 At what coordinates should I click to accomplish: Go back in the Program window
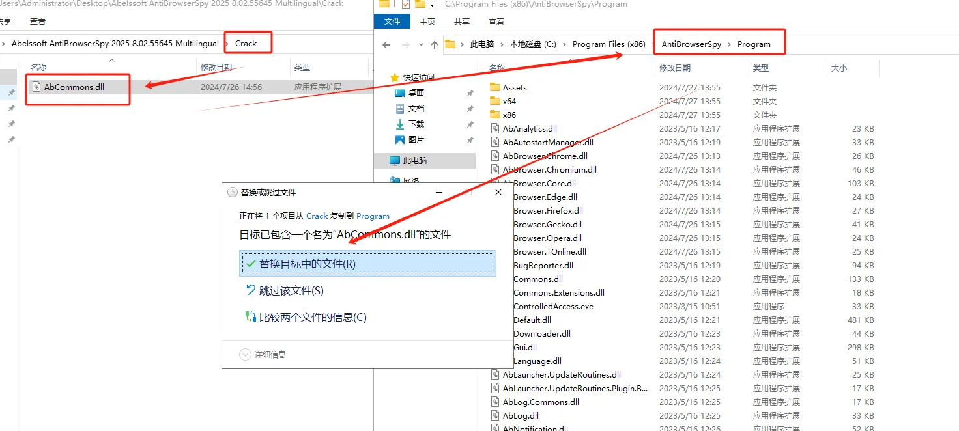386,45
